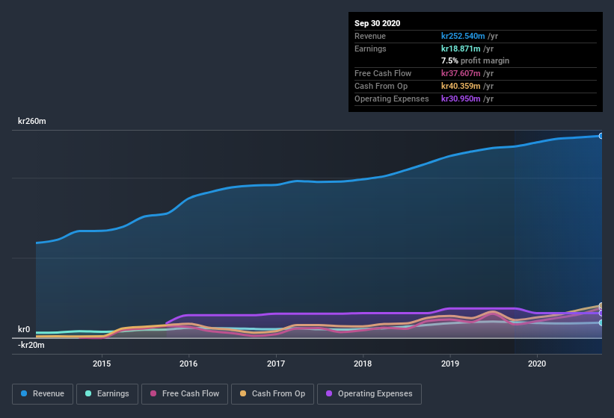
Task: Hide the Earnings series via legend
Action: (x=106, y=393)
